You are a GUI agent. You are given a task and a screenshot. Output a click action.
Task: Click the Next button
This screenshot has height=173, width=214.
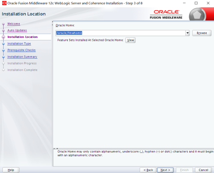tap(165, 170)
